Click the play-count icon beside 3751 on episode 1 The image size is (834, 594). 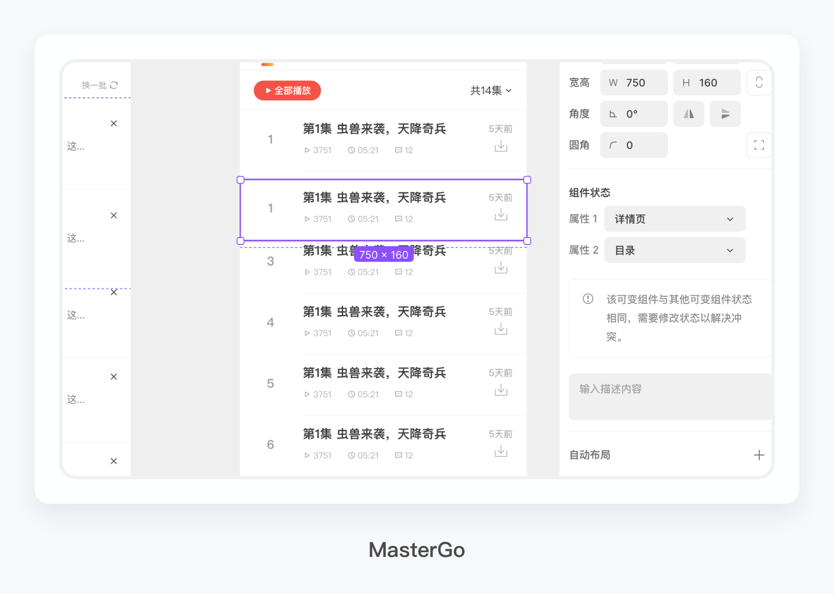pos(307,149)
